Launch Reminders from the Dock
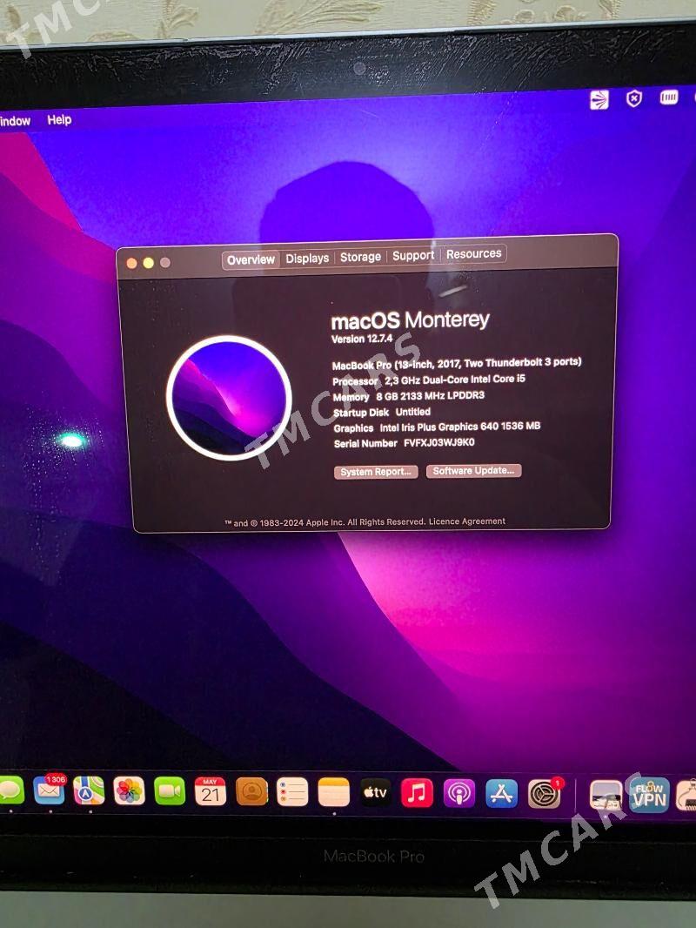This screenshot has height=928, width=696. coord(292,792)
